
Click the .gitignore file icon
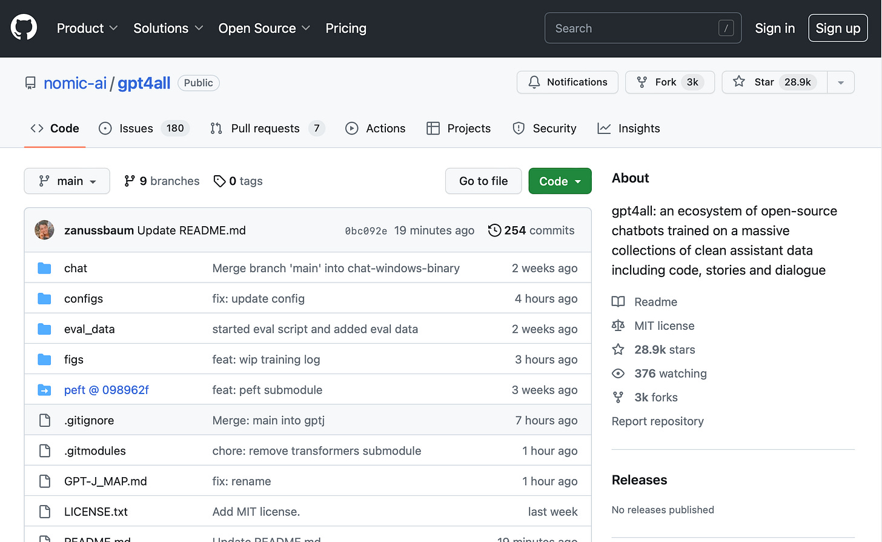(x=44, y=420)
